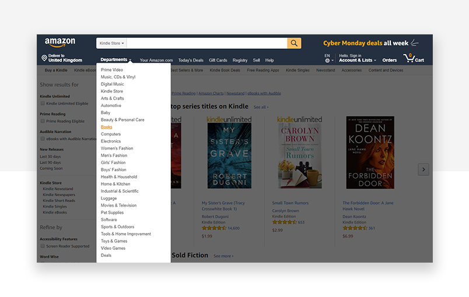Select Home & Kitchen department

[116, 184]
